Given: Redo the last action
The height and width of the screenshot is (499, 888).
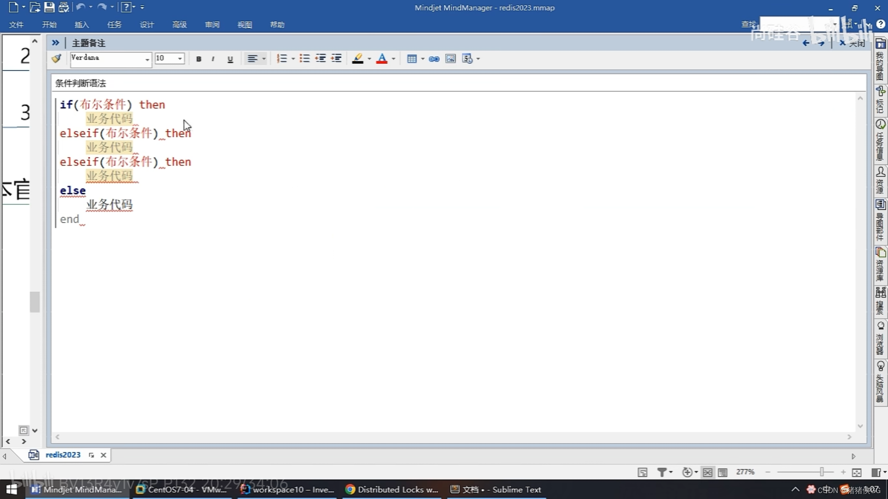Looking at the screenshot, I should pos(102,7).
